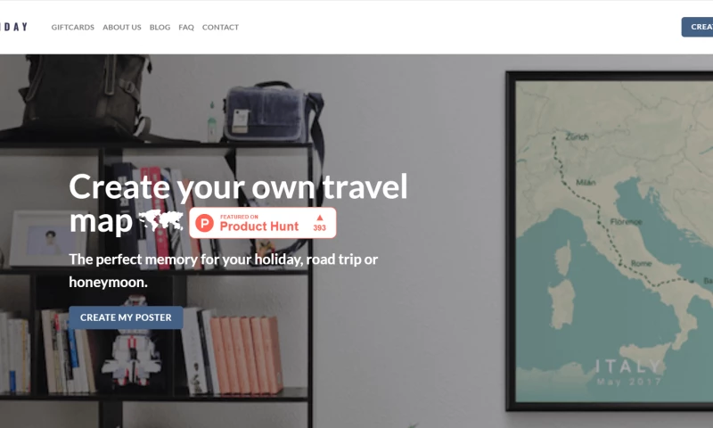
Task: Click the Product Hunt circular P logo
Action: [x=204, y=223]
